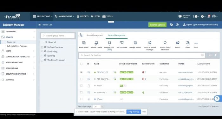This screenshot has width=222, height=119.
Task: Click the Search group name field
Action: tap(58, 36)
